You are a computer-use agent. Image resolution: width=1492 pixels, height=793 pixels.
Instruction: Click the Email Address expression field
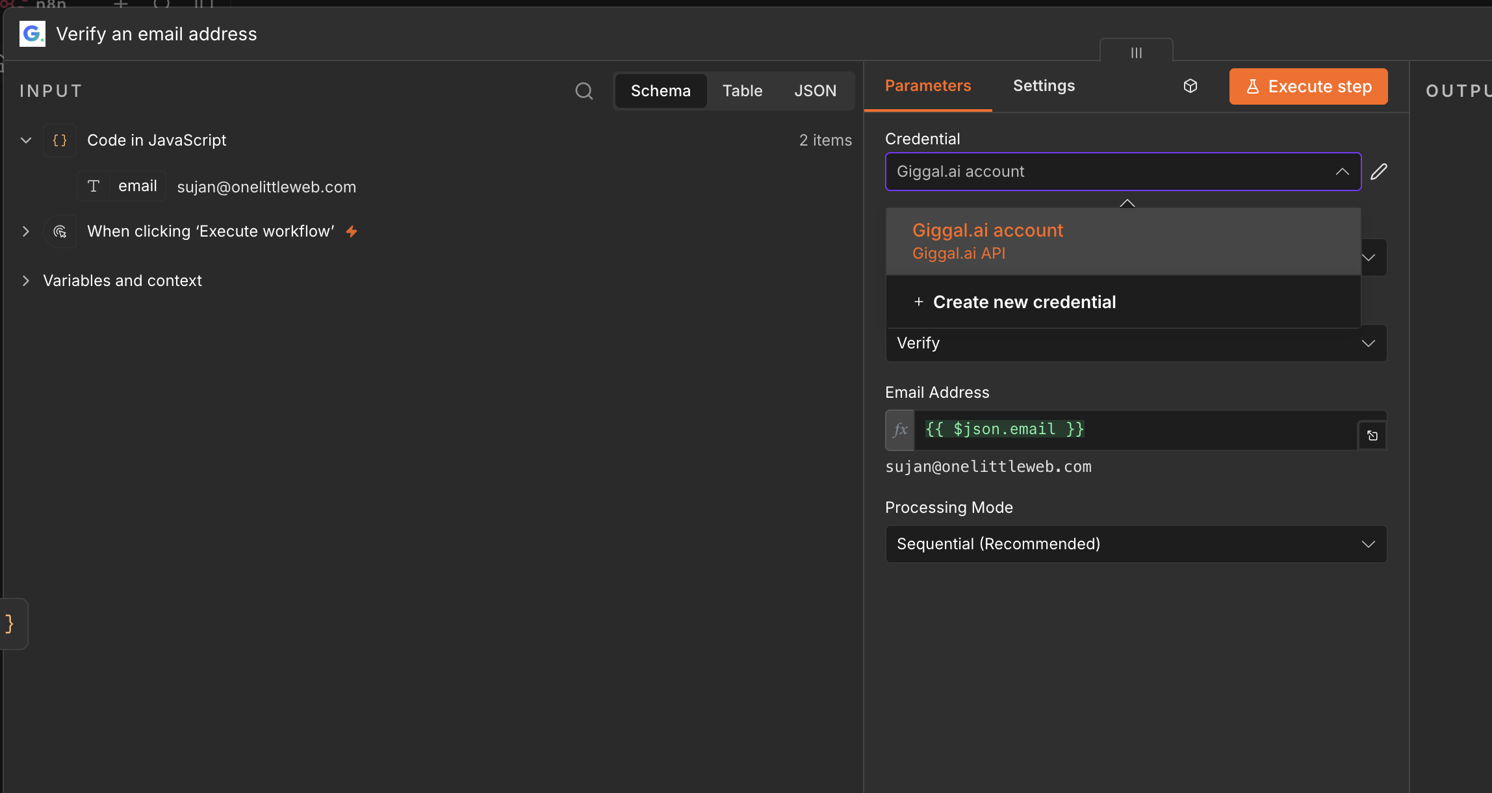1135,430
